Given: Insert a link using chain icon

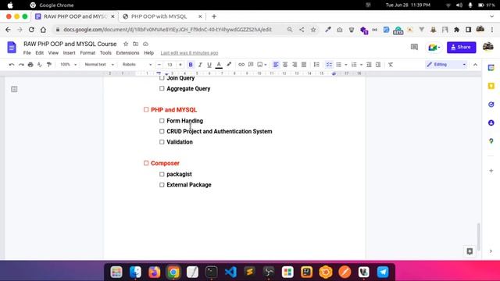Looking at the screenshot, I should tap(241, 65).
